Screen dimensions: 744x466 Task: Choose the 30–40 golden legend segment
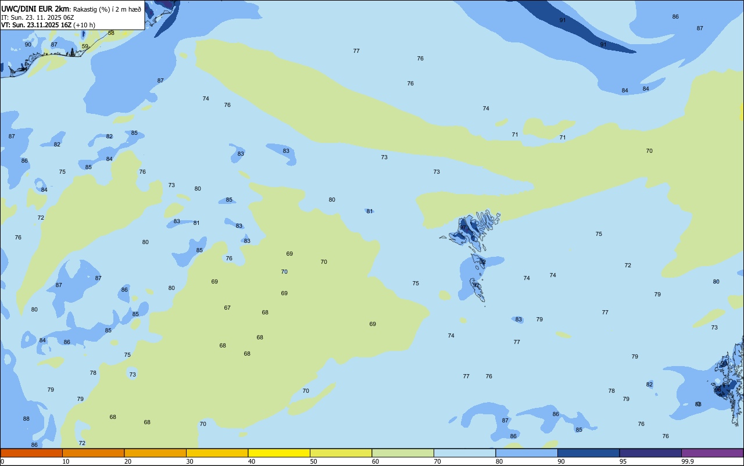(x=217, y=453)
